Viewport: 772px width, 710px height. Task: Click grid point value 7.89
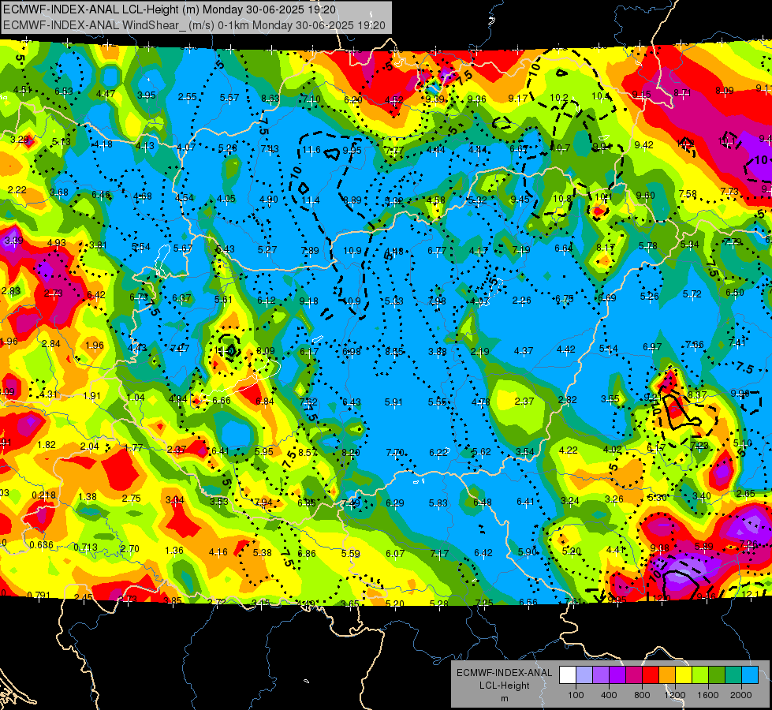310,251
